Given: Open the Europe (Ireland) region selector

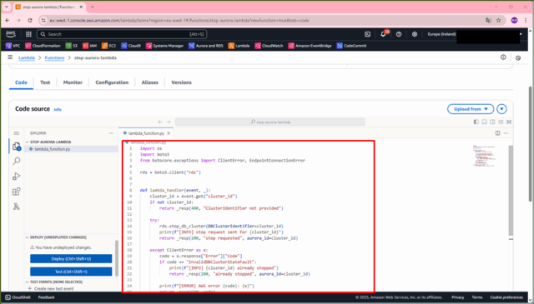Looking at the screenshot, I should [441, 34].
